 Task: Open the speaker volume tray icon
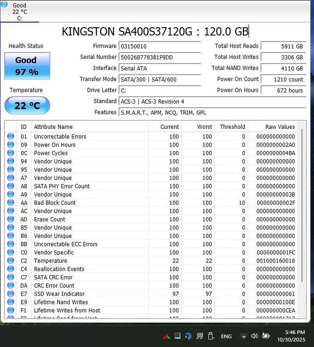pyautogui.click(x=254, y=336)
